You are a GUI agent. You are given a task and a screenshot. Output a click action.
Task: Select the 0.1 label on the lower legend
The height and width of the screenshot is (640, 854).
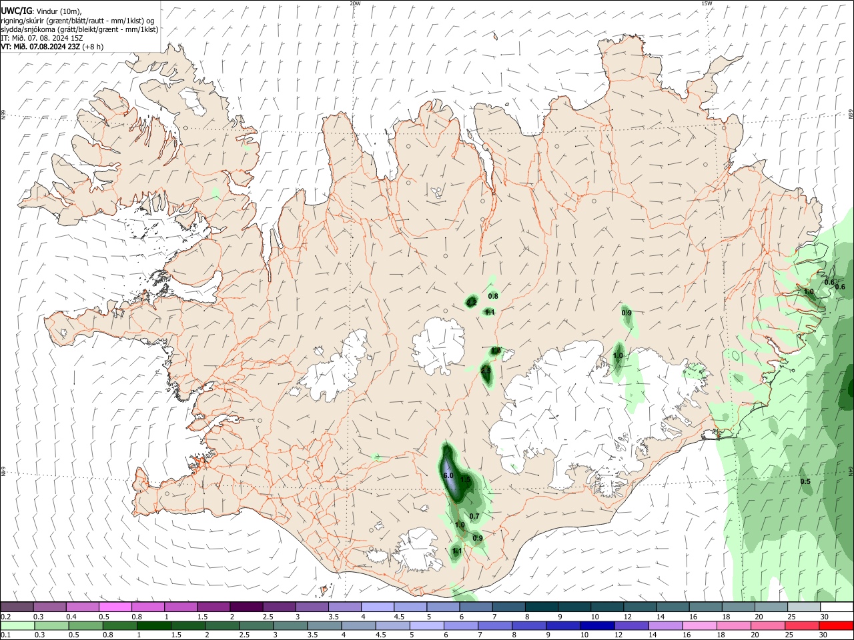click(5, 635)
